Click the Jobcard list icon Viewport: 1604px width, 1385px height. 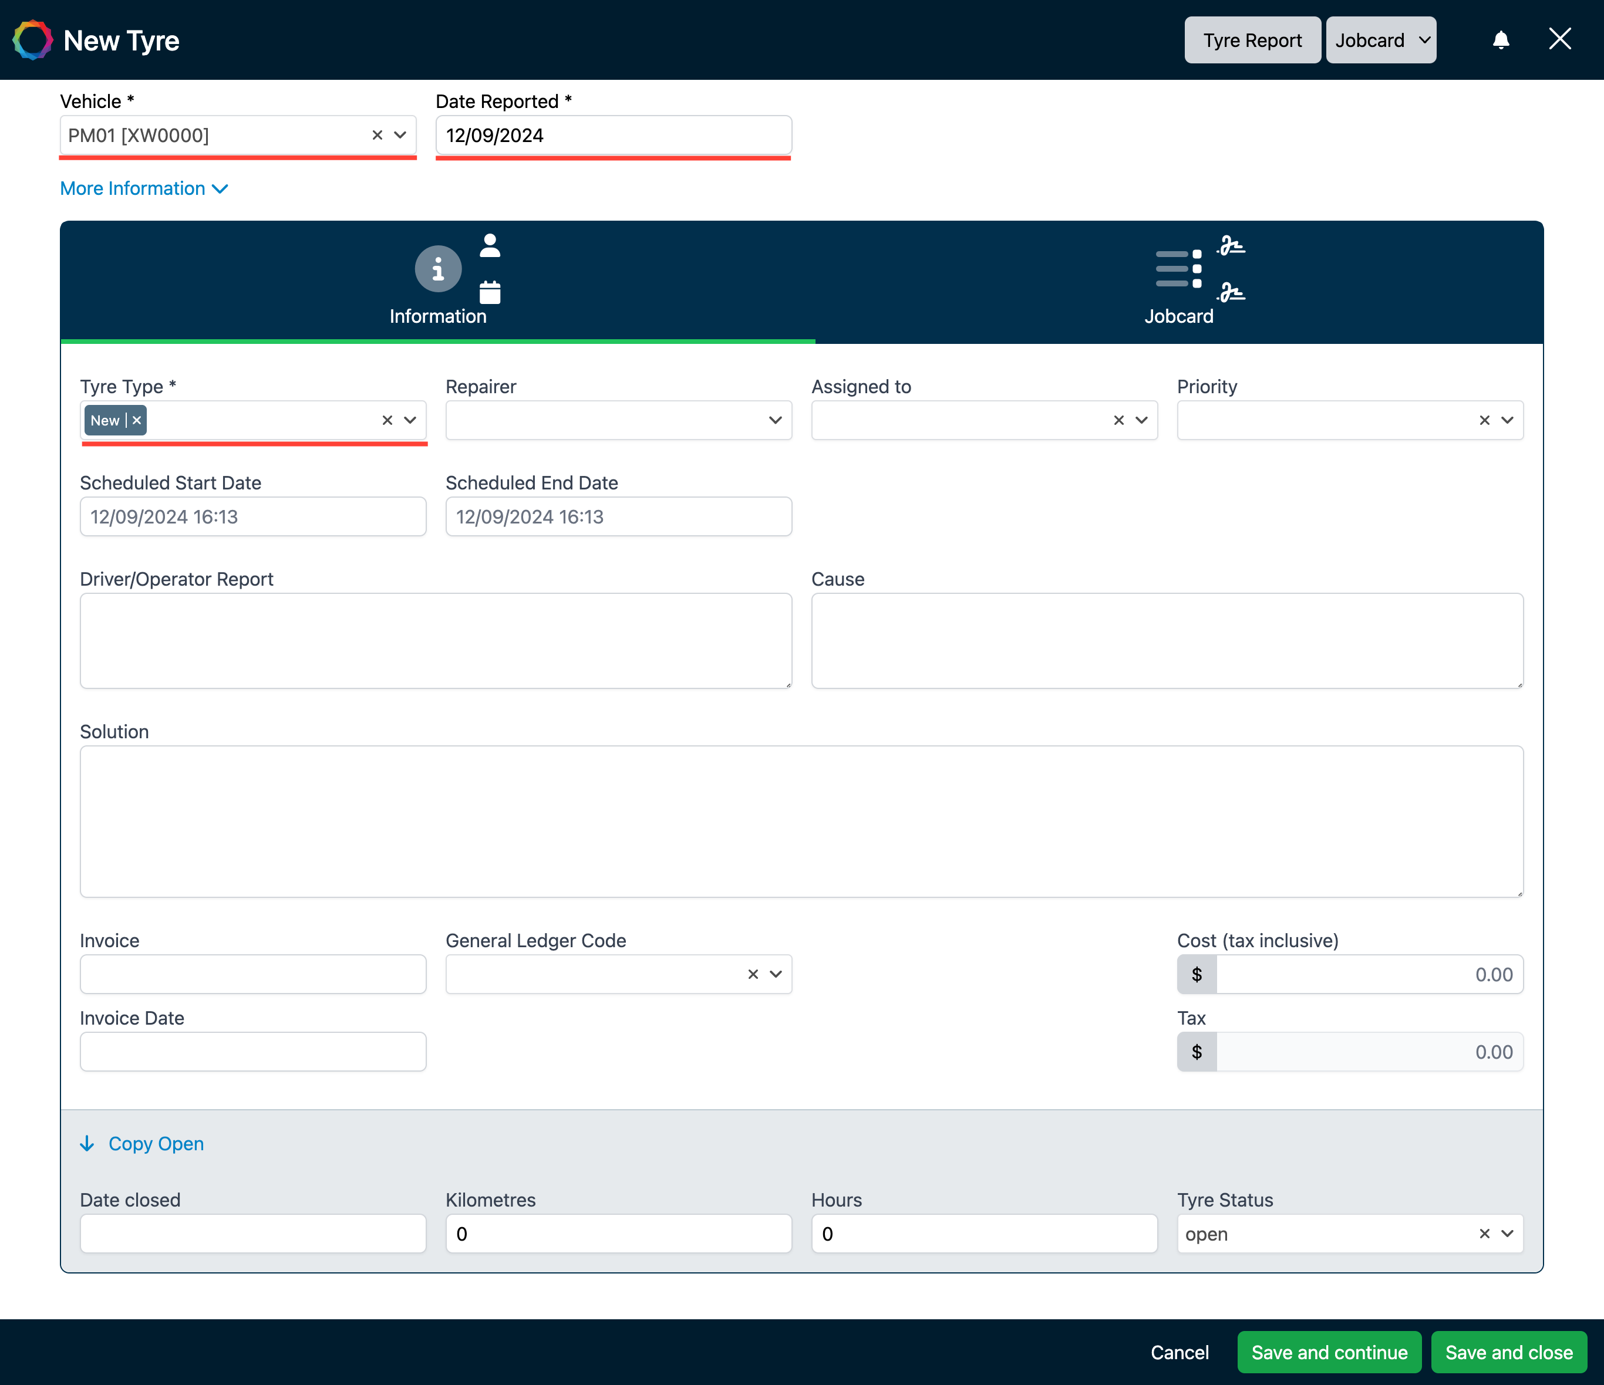(1178, 269)
